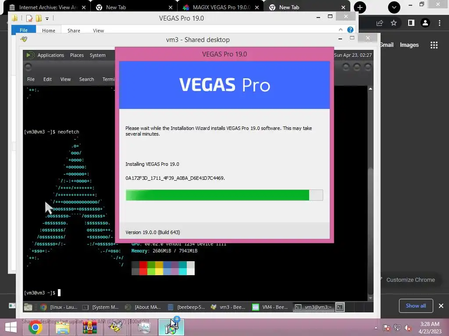Open the terminal File menu
449x336 pixels.
point(31,79)
